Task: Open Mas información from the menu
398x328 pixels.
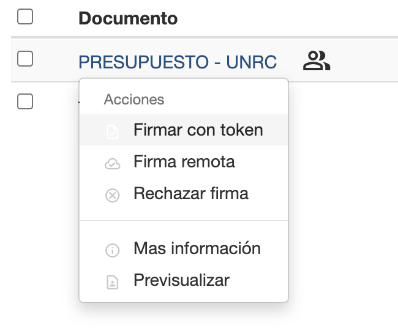Action: click(x=197, y=249)
